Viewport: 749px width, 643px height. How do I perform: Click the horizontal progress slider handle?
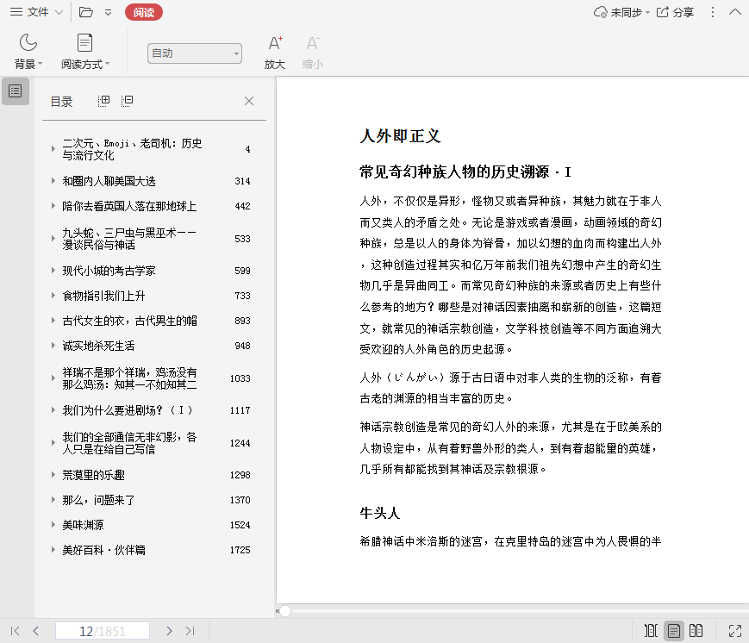(285, 611)
